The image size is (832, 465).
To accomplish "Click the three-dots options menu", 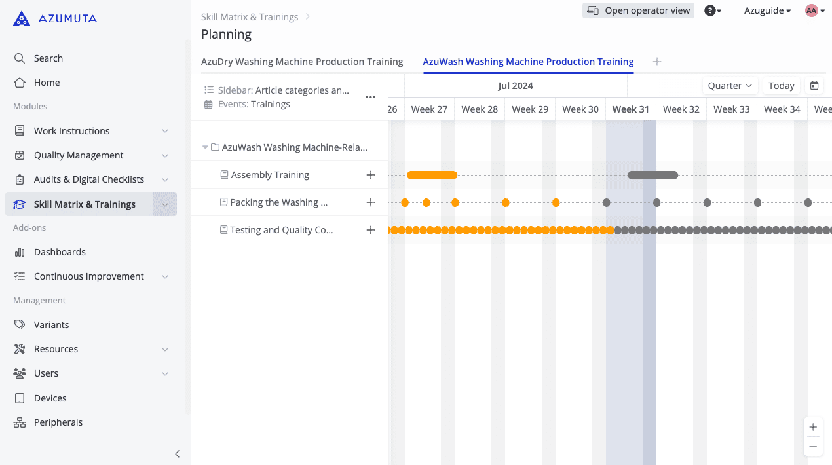I will coord(371,97).
